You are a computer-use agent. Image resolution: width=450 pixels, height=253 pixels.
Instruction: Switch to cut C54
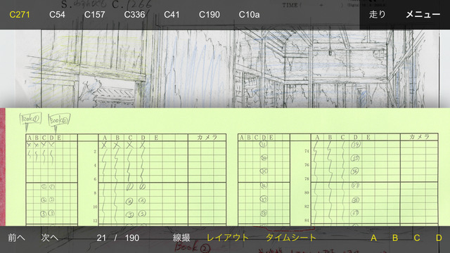[x=57, y=15]
